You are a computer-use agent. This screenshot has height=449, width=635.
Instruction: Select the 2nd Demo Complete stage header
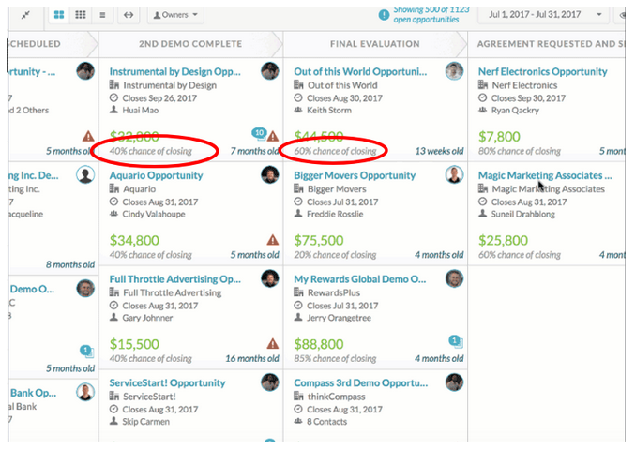[x=191, y=44]
